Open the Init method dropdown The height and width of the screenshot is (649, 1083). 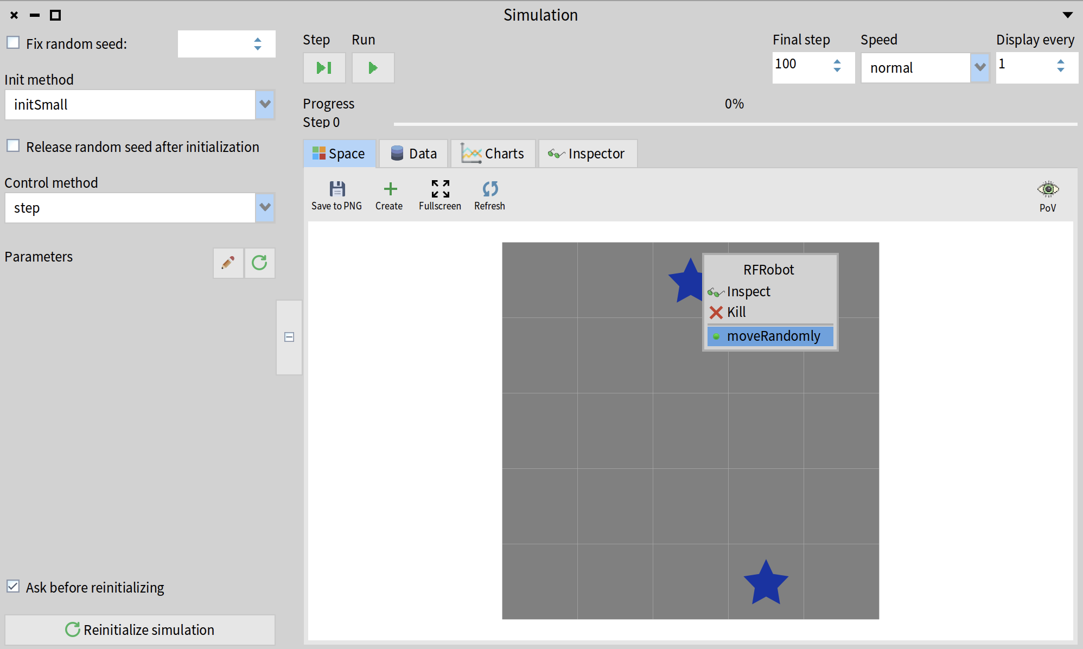[x=265, y=104]
